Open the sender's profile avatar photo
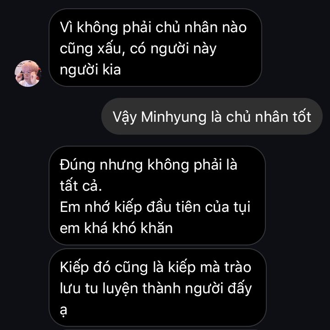 pos(28,74)
